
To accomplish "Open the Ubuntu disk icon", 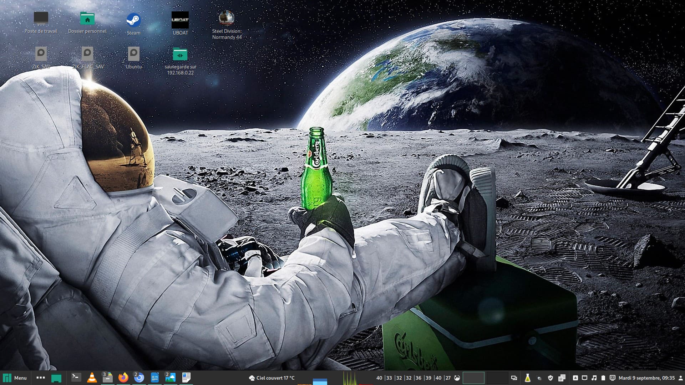I will 133,54.
